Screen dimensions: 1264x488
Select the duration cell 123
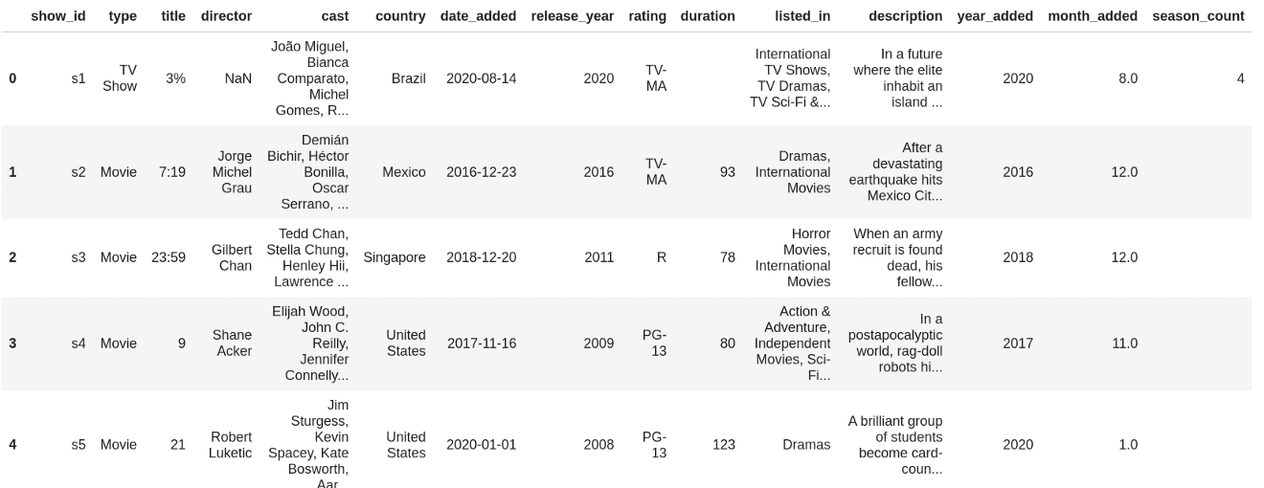point(723,444)
